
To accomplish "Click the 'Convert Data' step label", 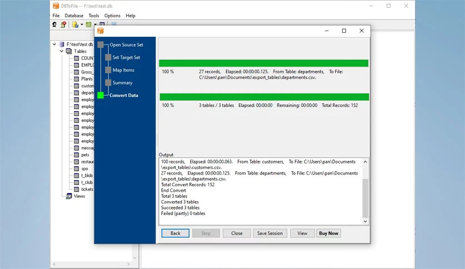I will [x=123, y=96].
